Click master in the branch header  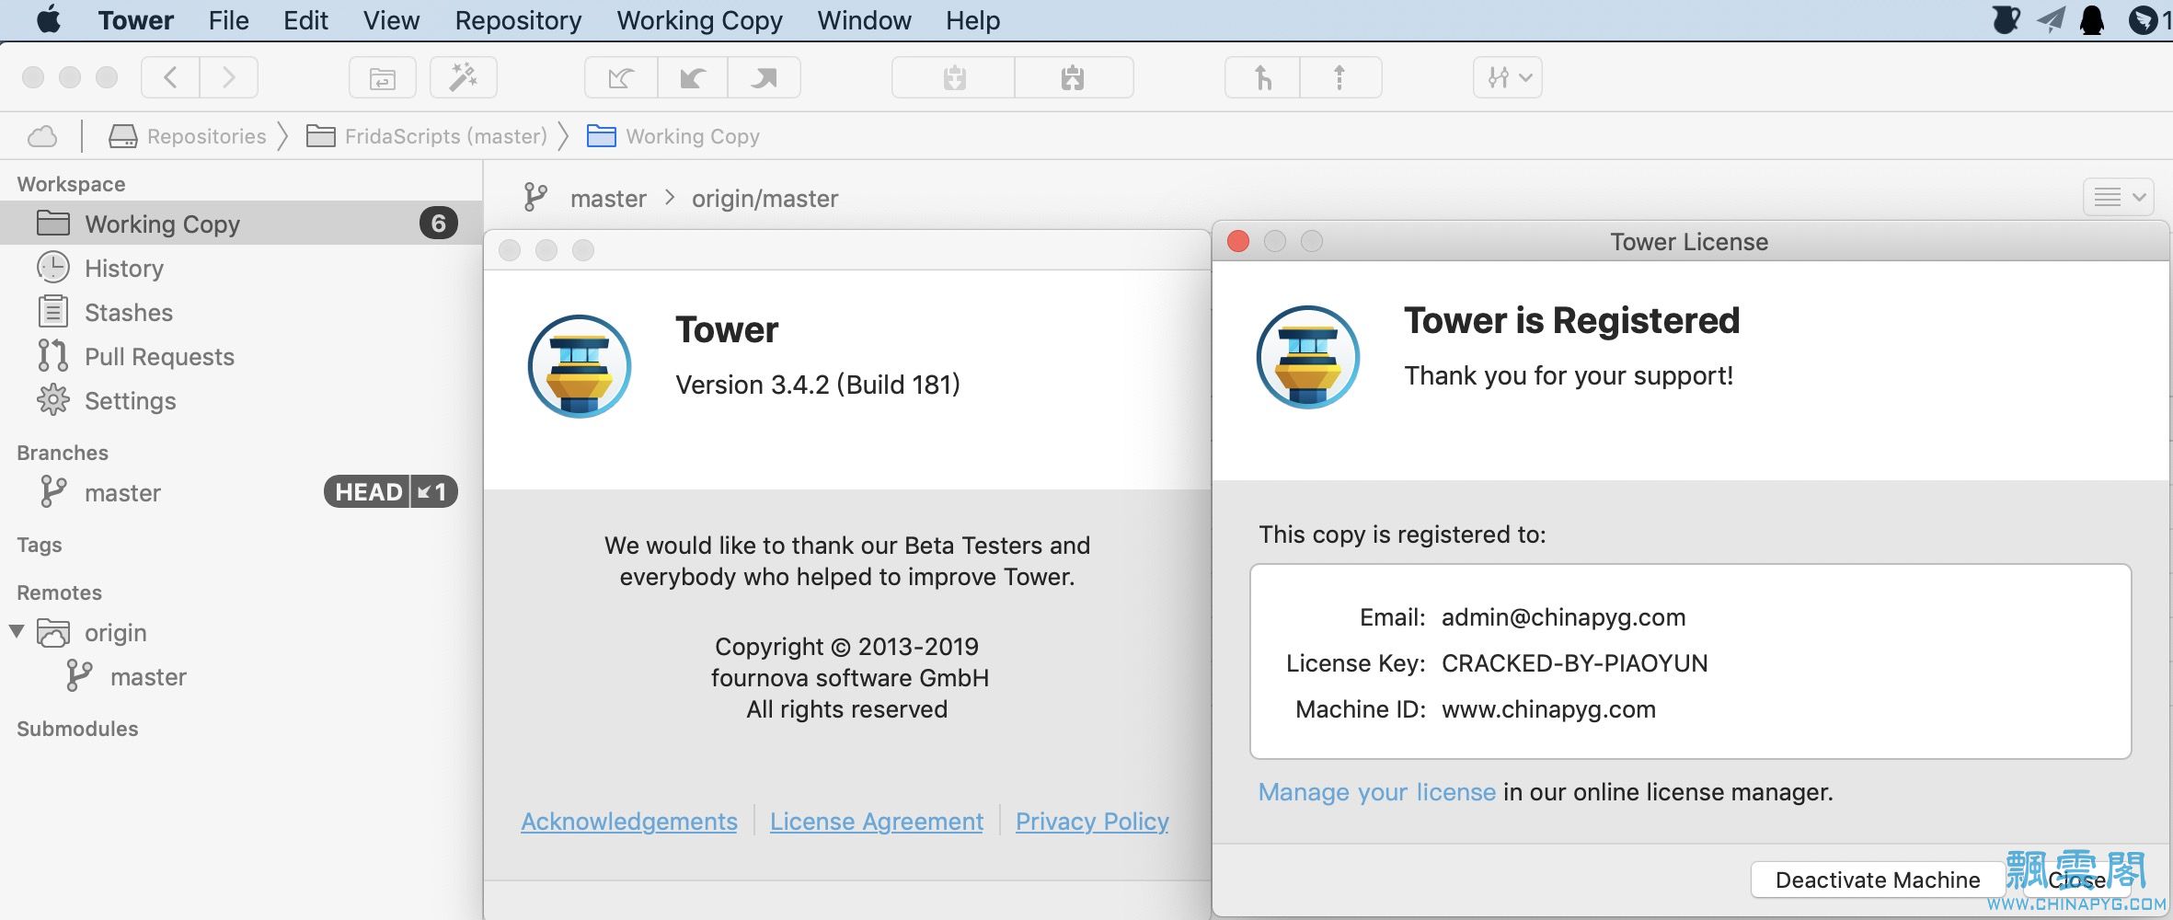608,199
